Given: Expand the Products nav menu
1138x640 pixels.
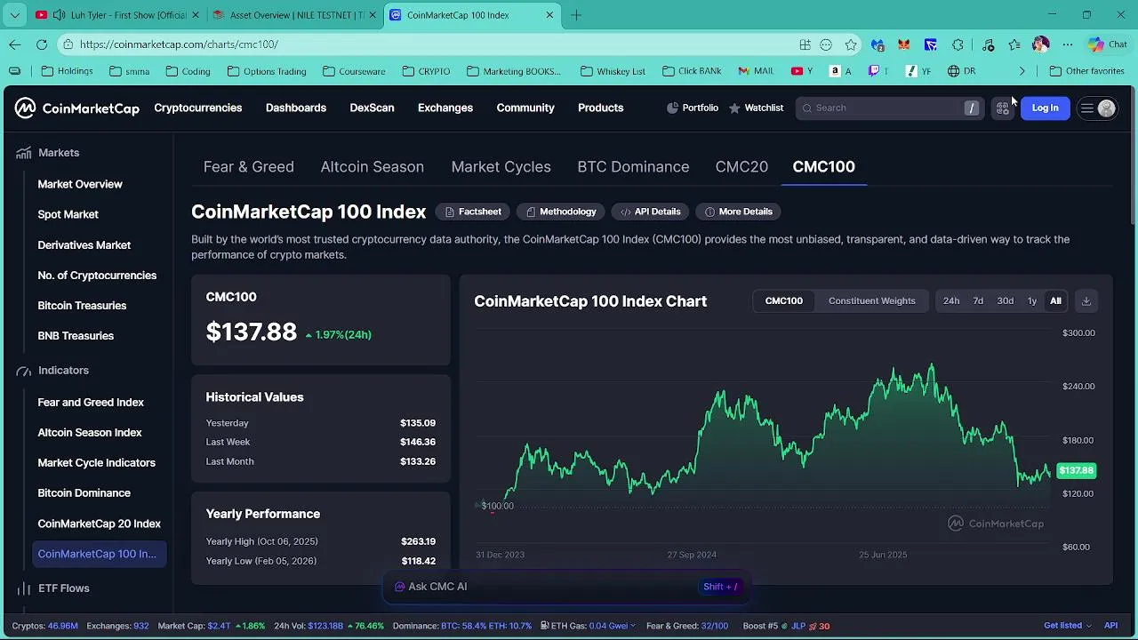Looking at the screenshot, I should point(600,108).
